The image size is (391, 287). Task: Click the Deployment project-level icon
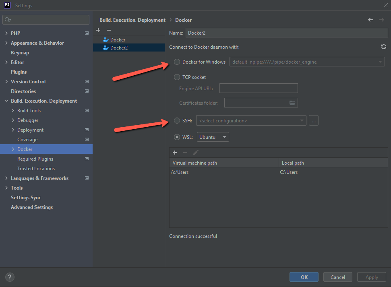(87, 130)
